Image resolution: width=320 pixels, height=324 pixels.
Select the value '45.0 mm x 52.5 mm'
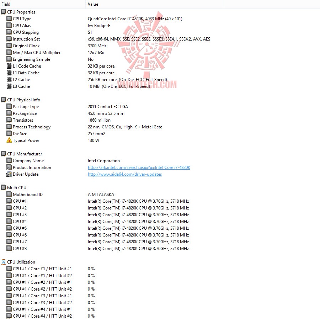106,113
